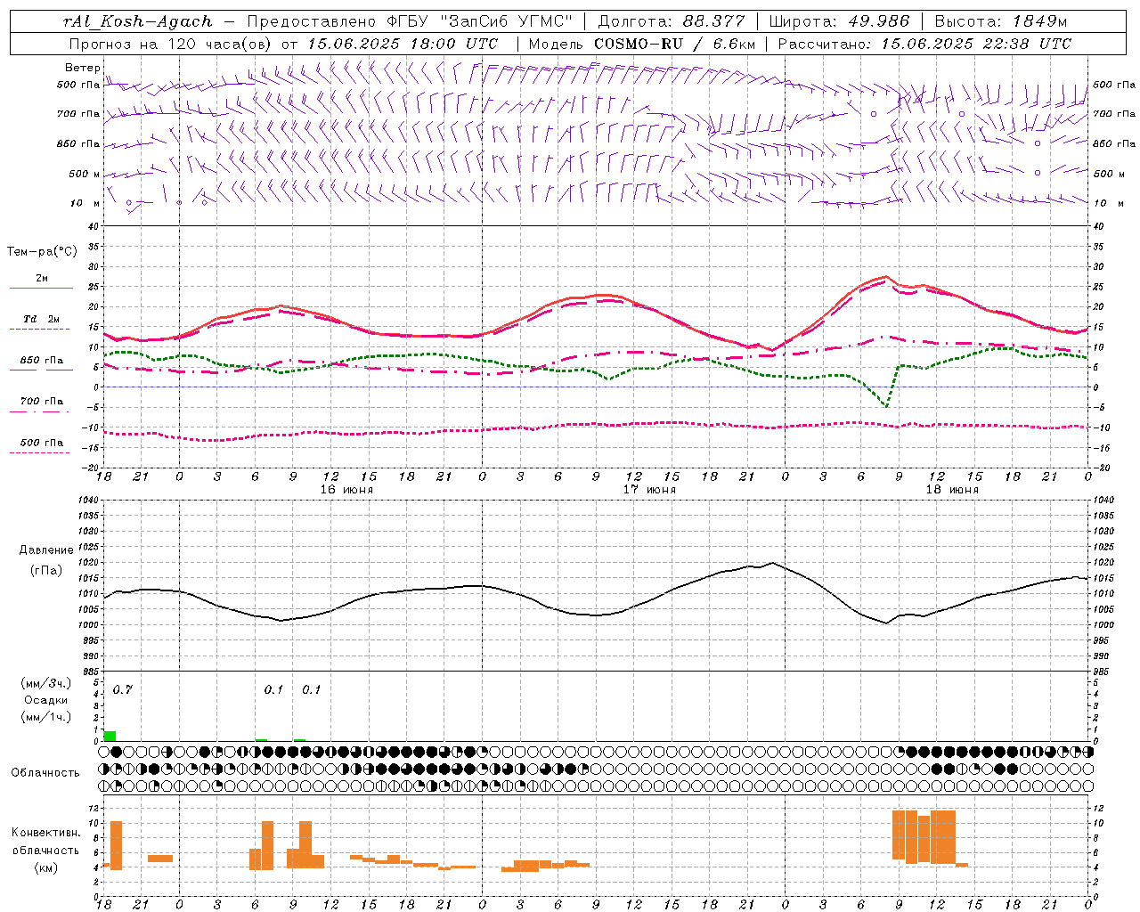
Task: Click the computed time Рассчитано: 15.06.2025 22:38 UTC
Action: (924, 44)
